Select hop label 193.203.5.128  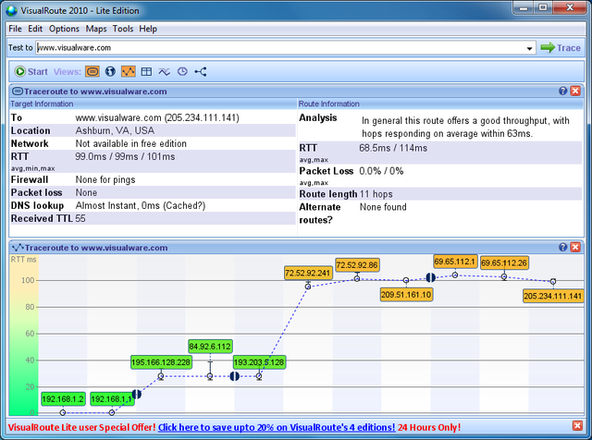259,362
